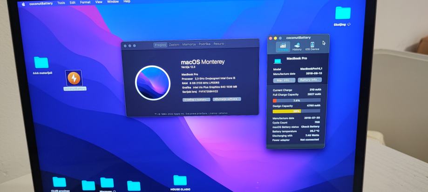Select This Mac tab icon in coconutBattery
Screen dimensions: 428x192
click(x=283, y=46)
